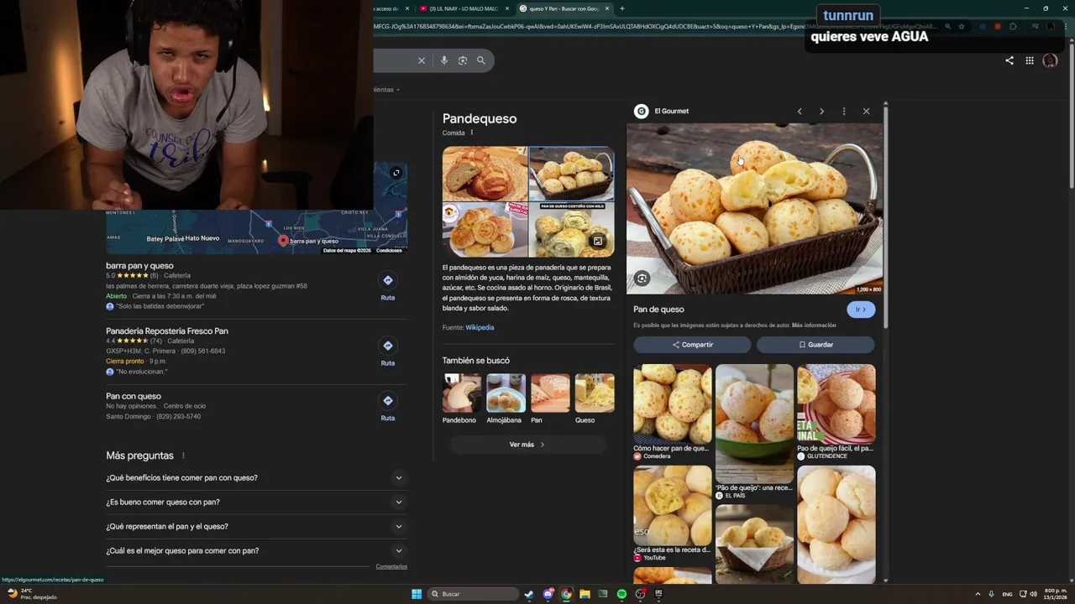
Task: Save the image with the Guardar button
Action: 815,345
